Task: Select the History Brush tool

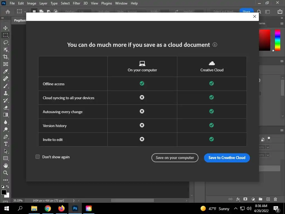Action: tap(6, 100)
